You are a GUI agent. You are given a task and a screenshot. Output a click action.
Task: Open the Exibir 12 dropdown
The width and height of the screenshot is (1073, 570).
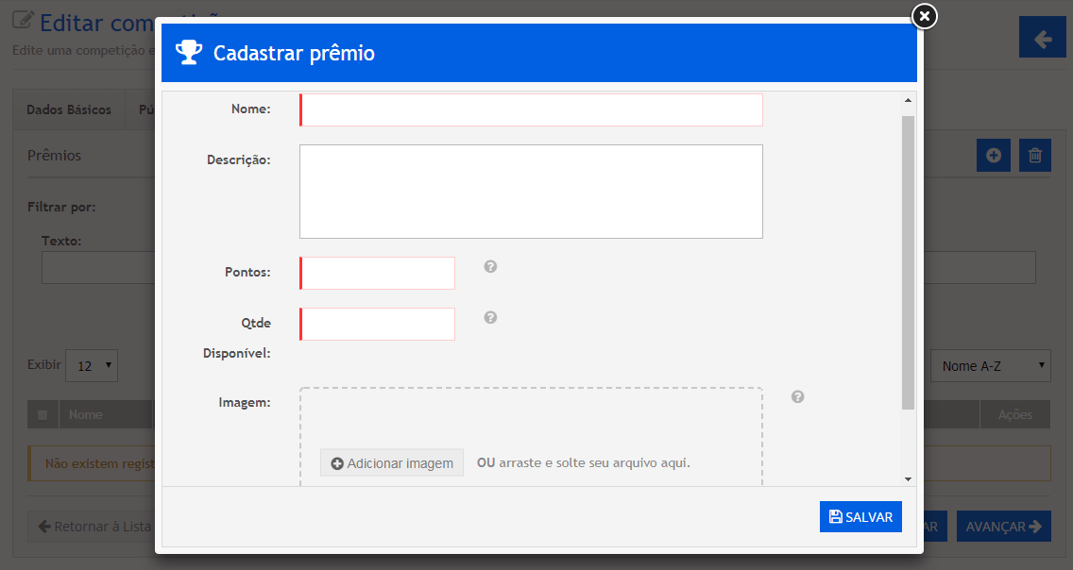(92, 365)
